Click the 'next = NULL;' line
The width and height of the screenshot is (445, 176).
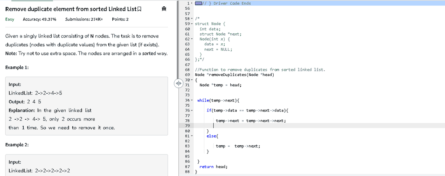pyautogui.click(x=218, y=49)
